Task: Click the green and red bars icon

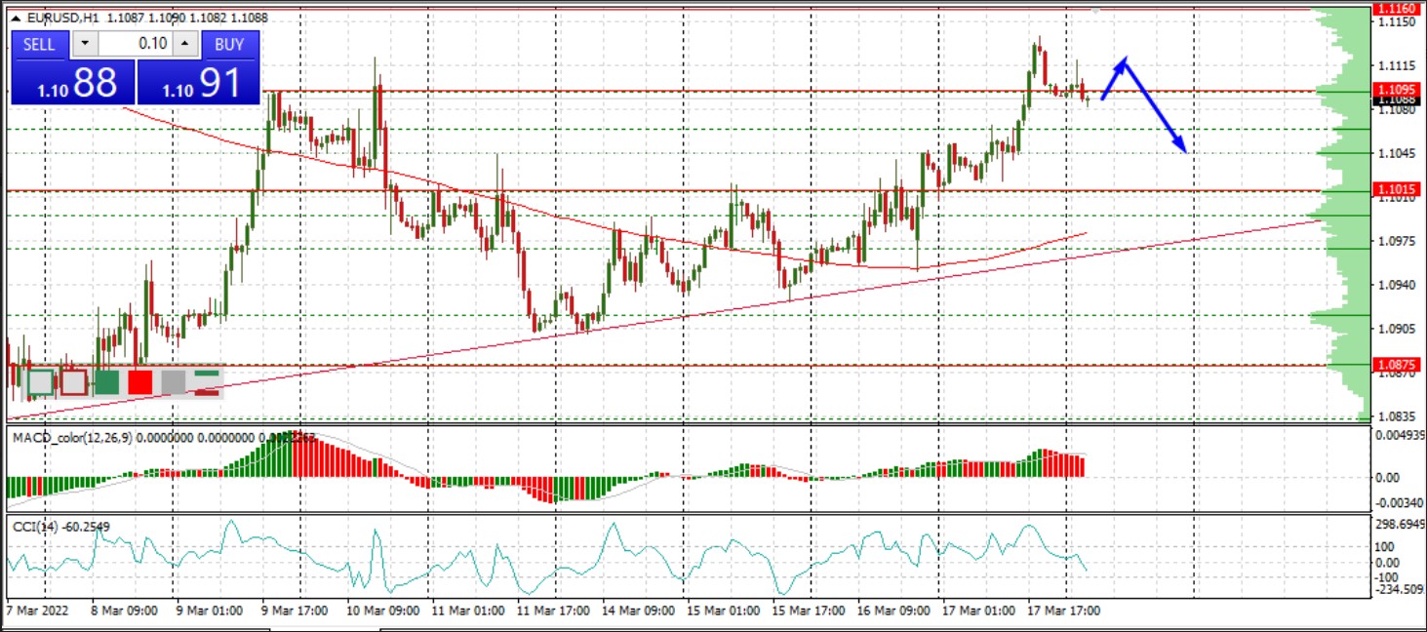Action: point(207,381)
